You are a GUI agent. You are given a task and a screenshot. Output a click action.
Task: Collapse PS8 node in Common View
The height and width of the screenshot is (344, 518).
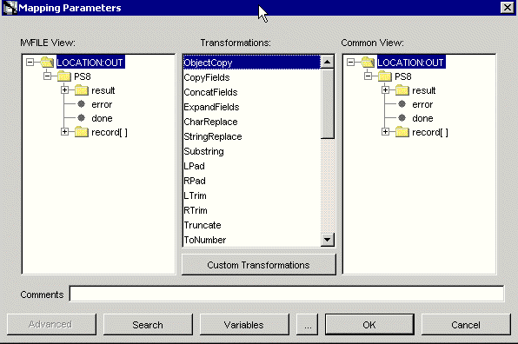click(x=368, y=76)
